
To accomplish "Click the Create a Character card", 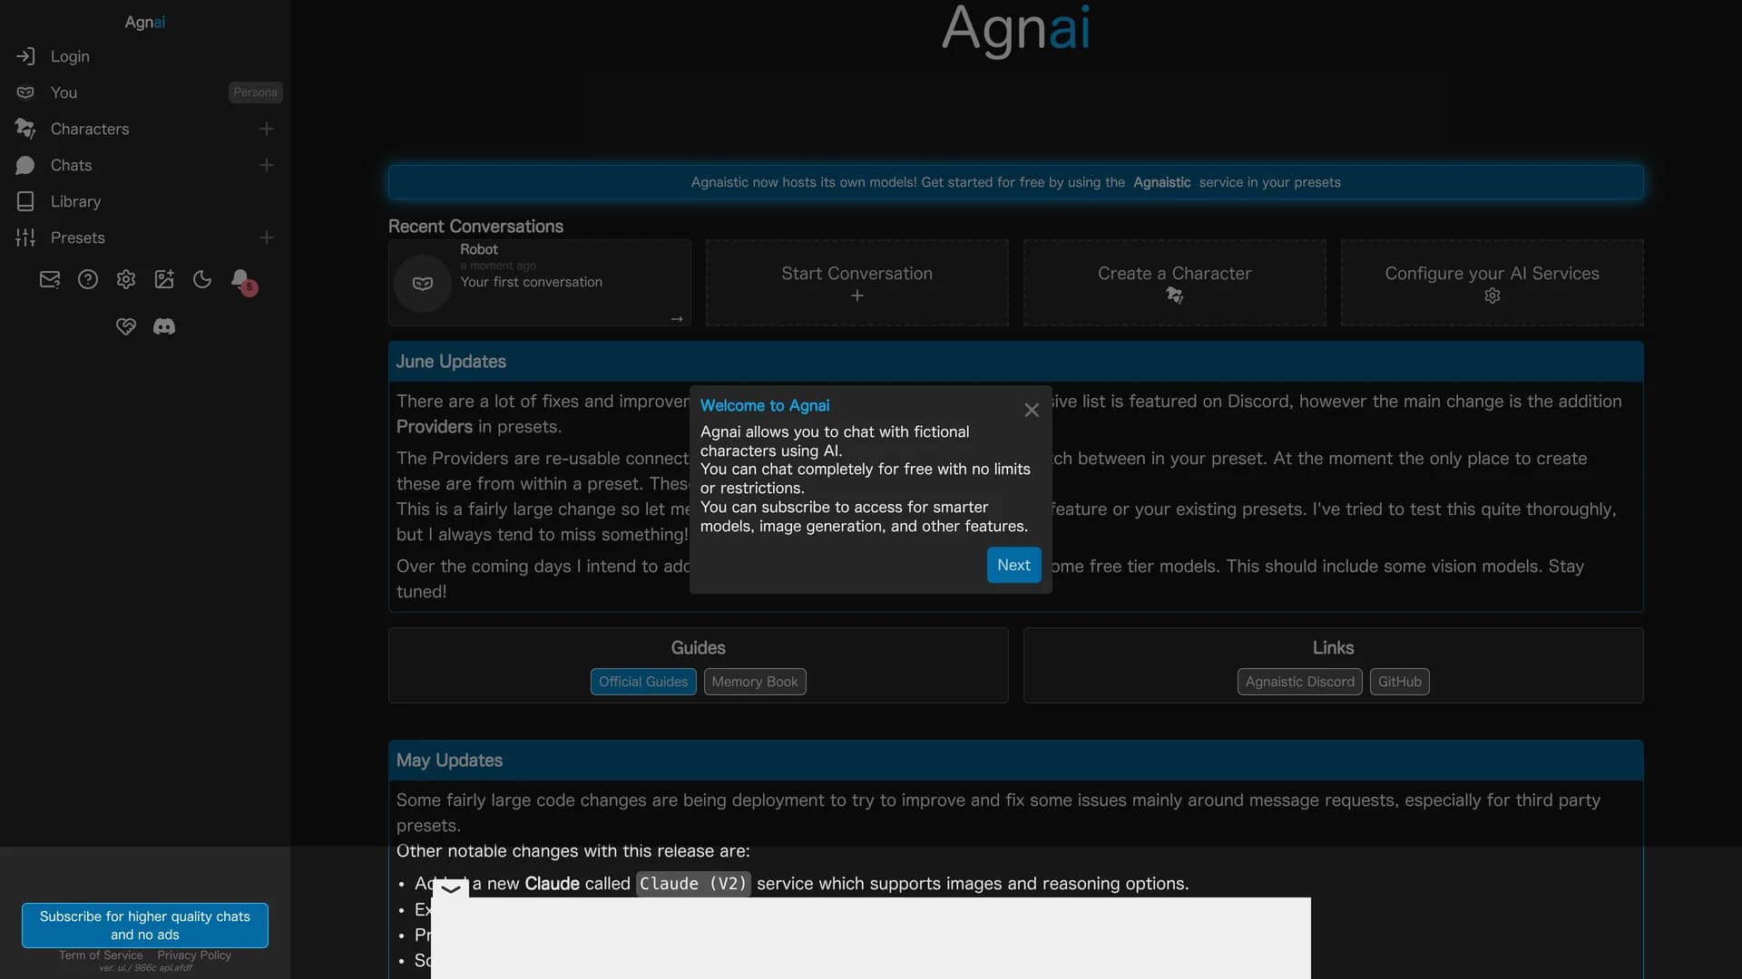I will click(x=1174, y=282).
